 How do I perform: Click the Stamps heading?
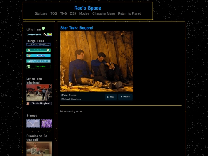(x=32, y=116)
